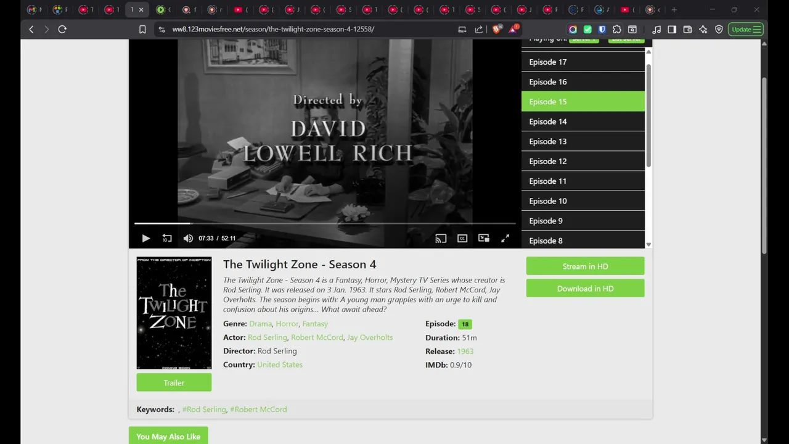Select the highlighted Episode 15
The image size is (789, 444).
click(583, 102)
